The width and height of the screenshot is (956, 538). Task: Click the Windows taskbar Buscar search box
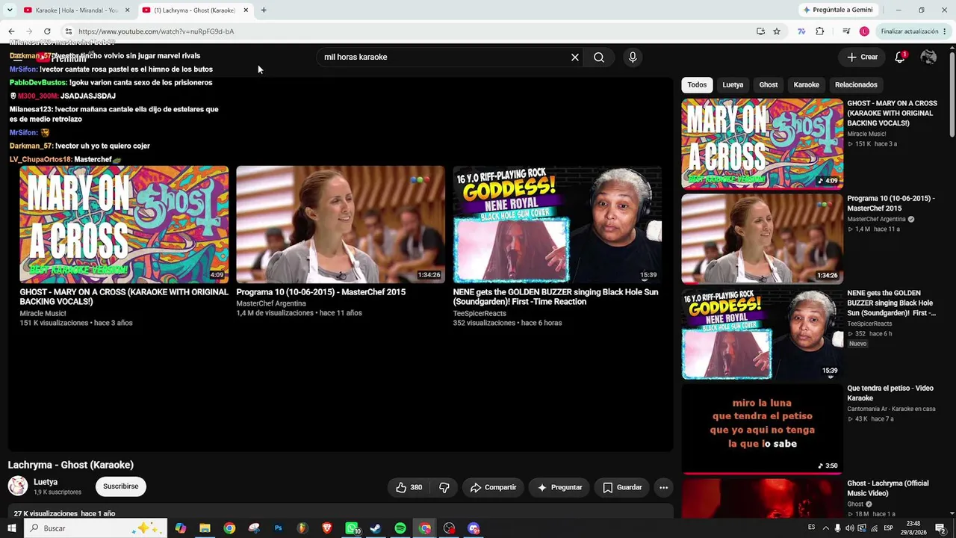[x=96, y=528]
